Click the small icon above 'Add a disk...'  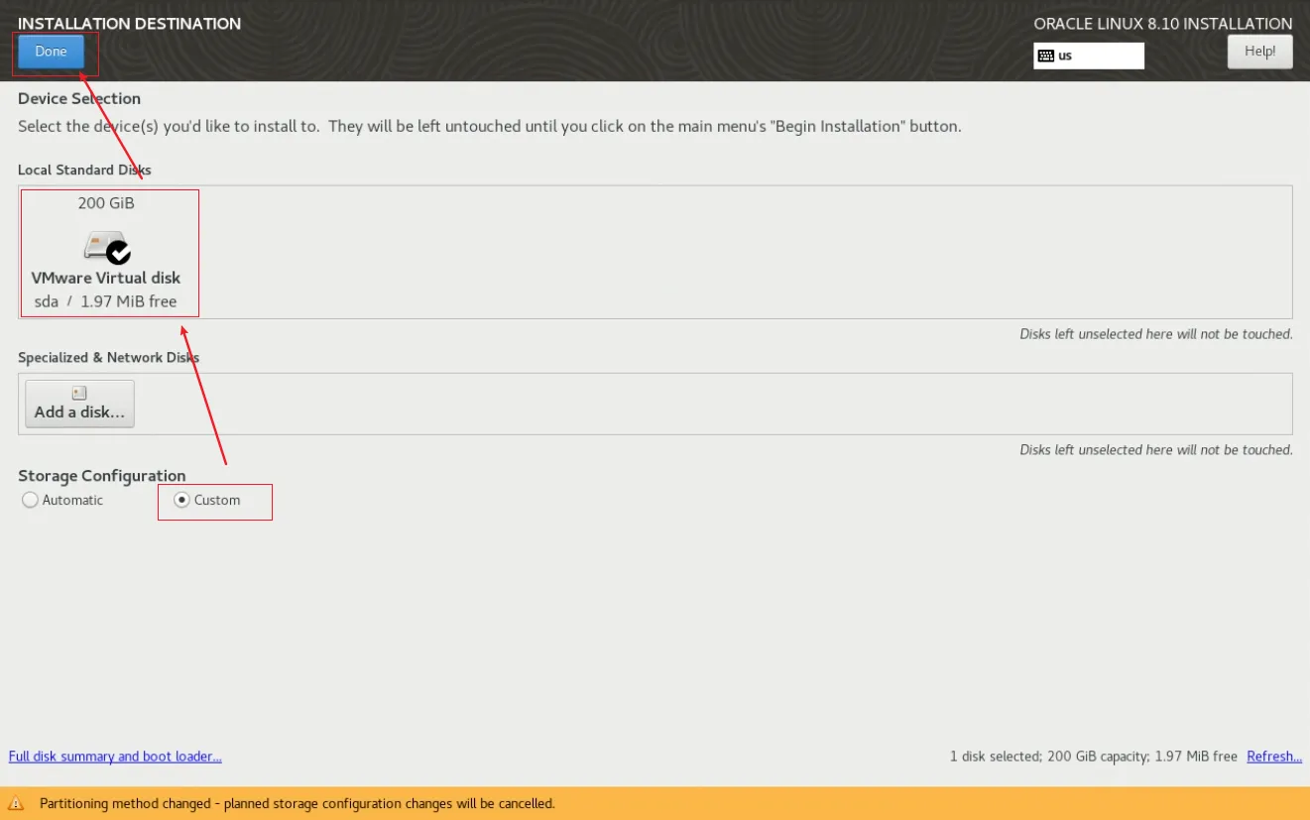click(x=79, y=394)
